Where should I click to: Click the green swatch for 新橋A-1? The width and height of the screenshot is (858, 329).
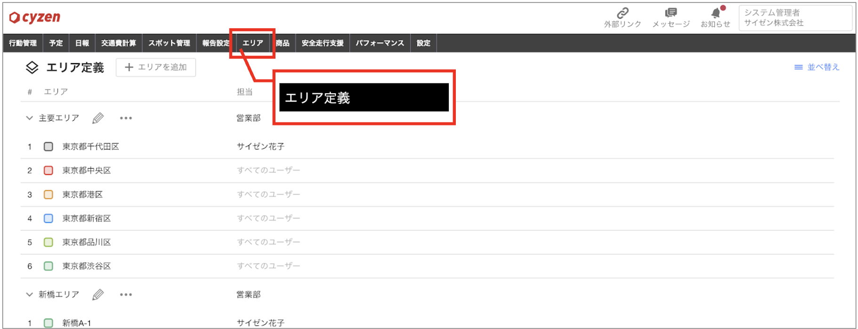click(x=48, y=323)
